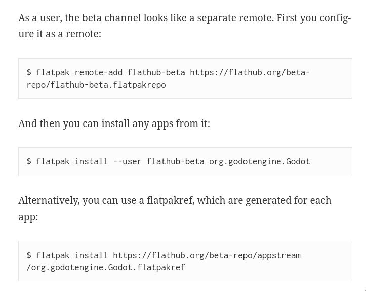The image size is (366, 291).
Task: Click the "--user" flag in install command
Action: (127, 162)
